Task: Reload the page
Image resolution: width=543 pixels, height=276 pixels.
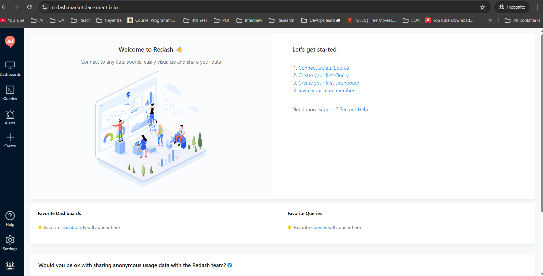Action: click(x=29, y=7)
